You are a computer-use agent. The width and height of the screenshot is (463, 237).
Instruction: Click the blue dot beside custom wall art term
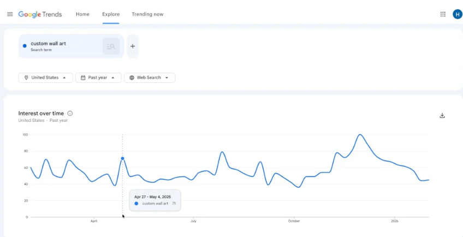(25, 46)
